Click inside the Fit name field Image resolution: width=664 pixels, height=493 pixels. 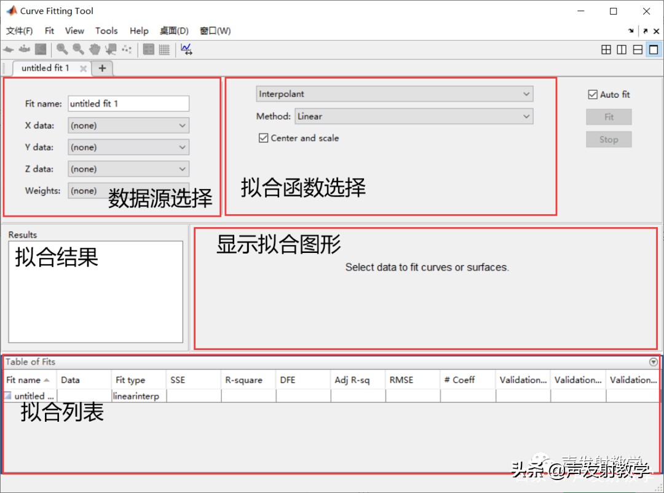[x=128, y=103]
